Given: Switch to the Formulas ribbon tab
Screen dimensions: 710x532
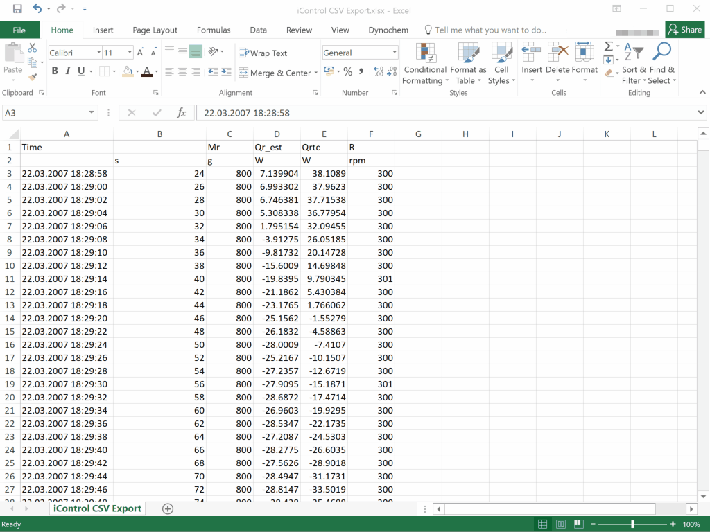Looking at the screenshot, I should click(214, 30).
